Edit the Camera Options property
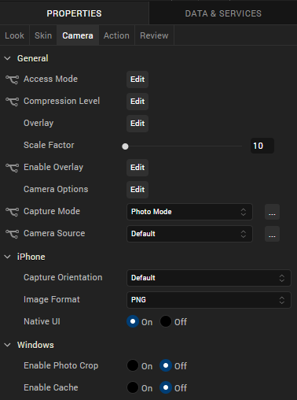297x400 pixels. click(137, 190)
